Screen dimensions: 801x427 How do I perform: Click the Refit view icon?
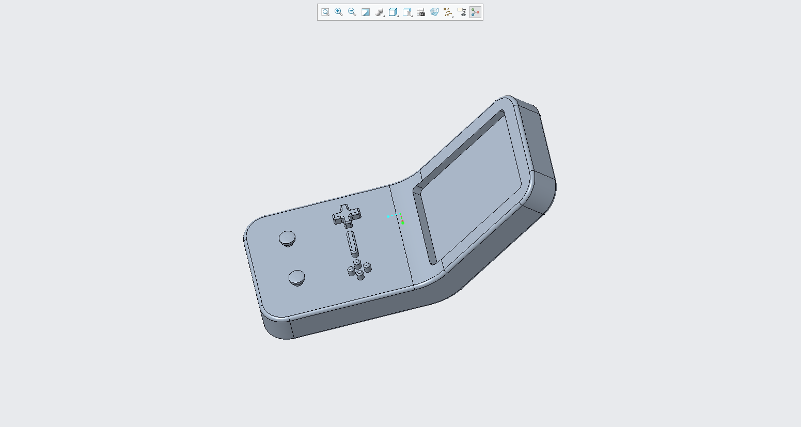coord(325,12)
